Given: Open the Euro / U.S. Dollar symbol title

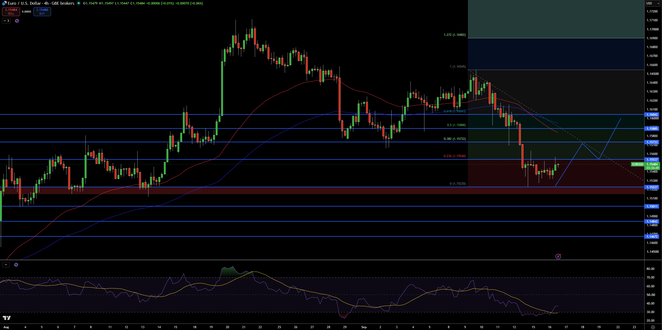Looking at the screenshot, I should click(41, 3).
